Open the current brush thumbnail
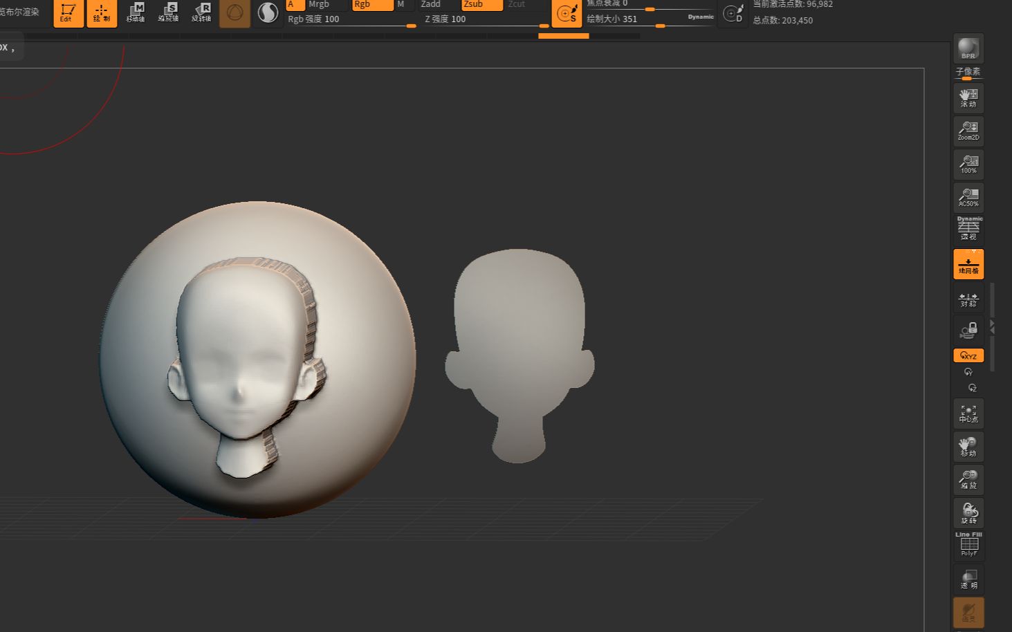Viewport: 1012px width, 632px height. click(x=234, y=14)
